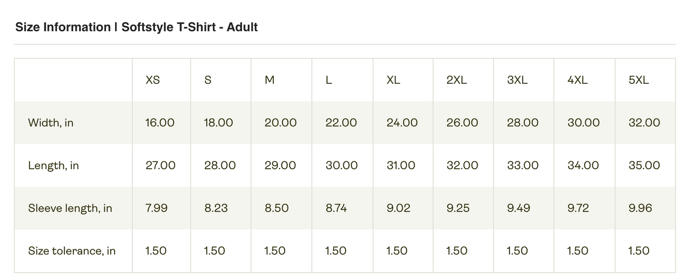The height and width of the screenshot is (280, 687).
Task: Click the L length value 30.00
Action: click(x=341, y=165)
